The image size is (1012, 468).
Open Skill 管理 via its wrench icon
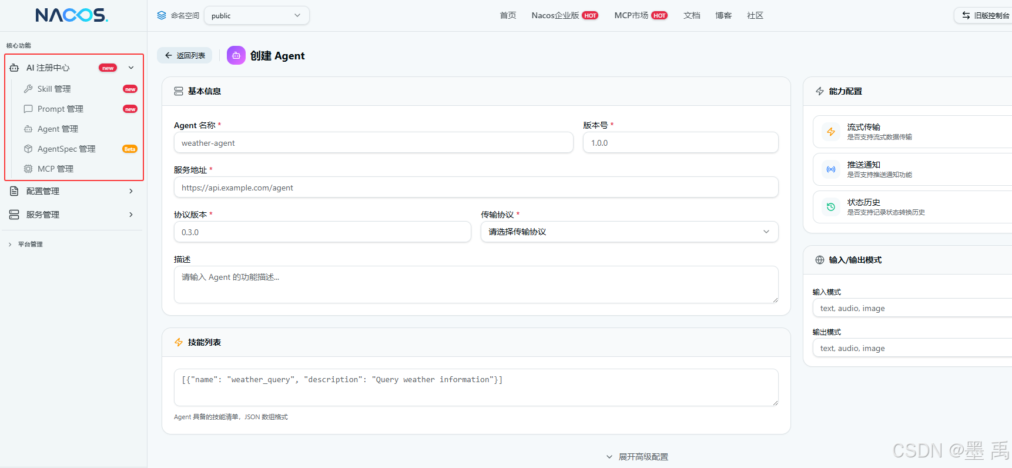pyautogui.click(x=28, y=89)
